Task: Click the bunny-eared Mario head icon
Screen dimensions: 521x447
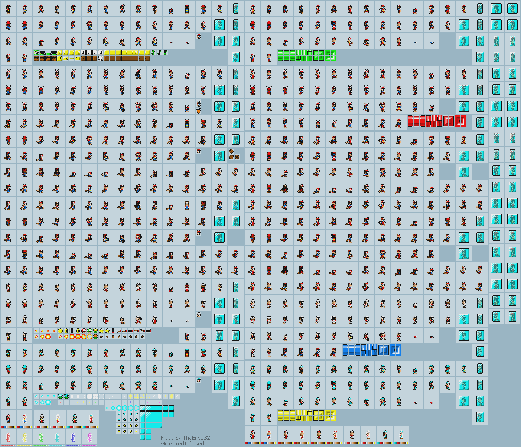Action: [x=199, y=104]
